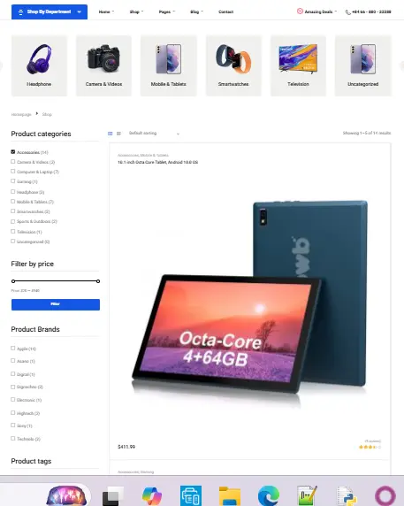Open the Copilot icon in the taskbar
This screenshot has width=404, height=506.
pyautogui.click(x=152, y=495)
